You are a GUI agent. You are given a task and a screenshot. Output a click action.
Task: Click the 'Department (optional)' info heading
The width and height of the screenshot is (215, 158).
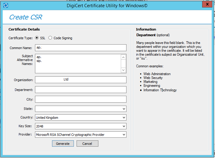(x=153, y=35)
